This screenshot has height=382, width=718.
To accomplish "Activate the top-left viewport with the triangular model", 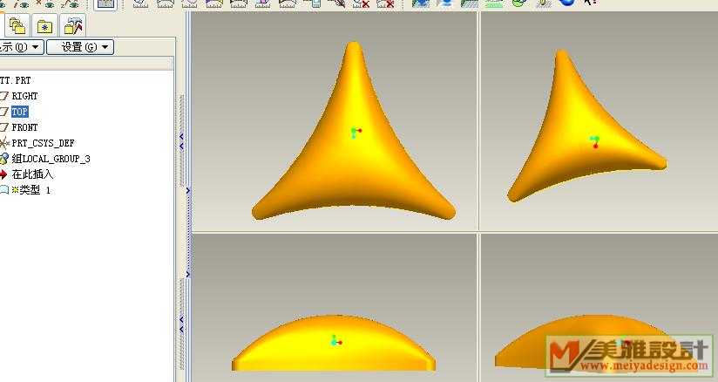I will pyautogui.click(x=335, y=121).
